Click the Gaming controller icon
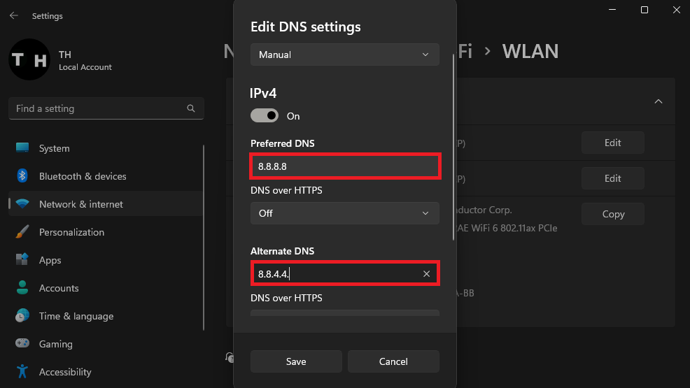The width and height of the screenshot is (690, 388). click(22, 344)
